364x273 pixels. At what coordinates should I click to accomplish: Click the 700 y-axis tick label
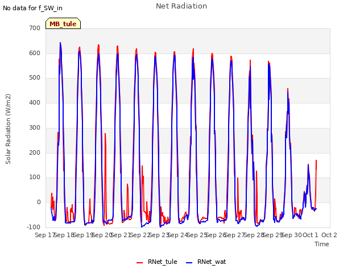click(35, 28)
